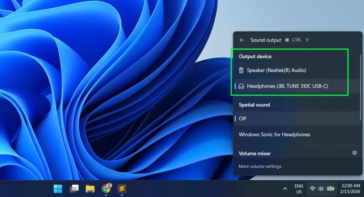Click the battery tray icon
The height and width of the screenshot is (197, 364).
[330, 188]
